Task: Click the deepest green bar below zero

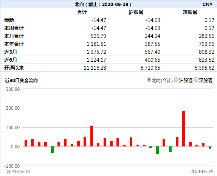Action: point(157,150)
